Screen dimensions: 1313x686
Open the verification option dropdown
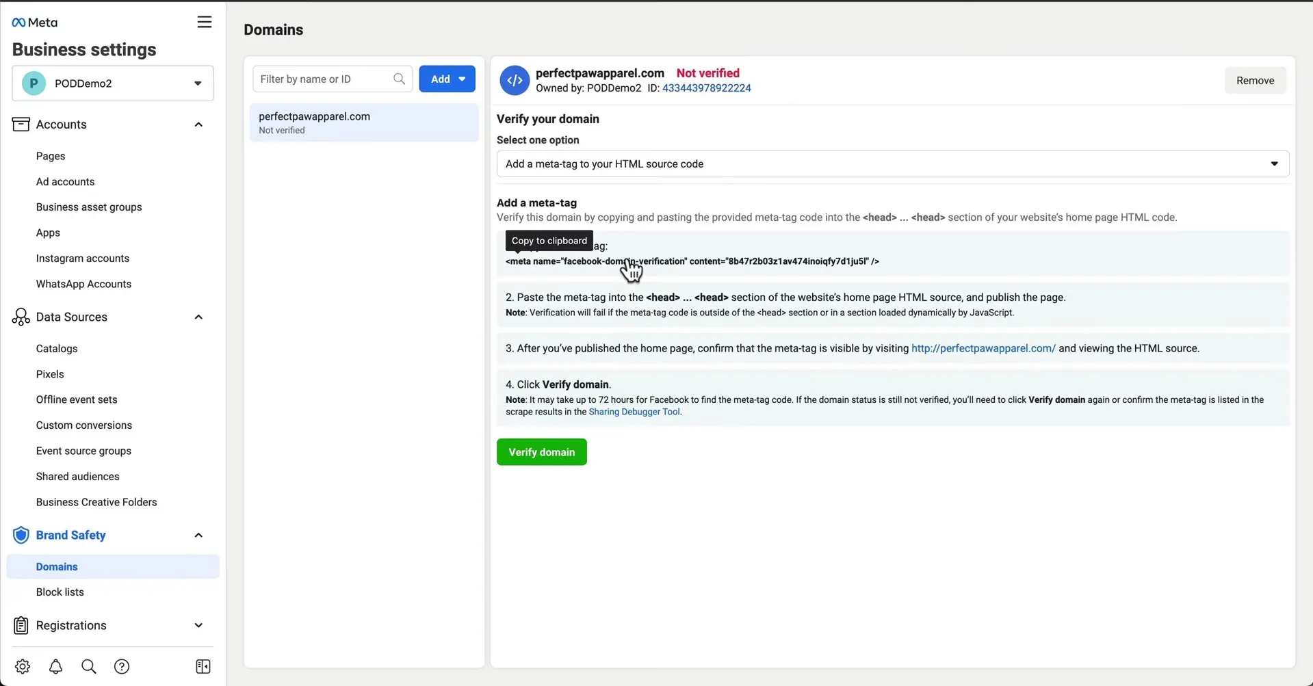(x=893, y=164)
